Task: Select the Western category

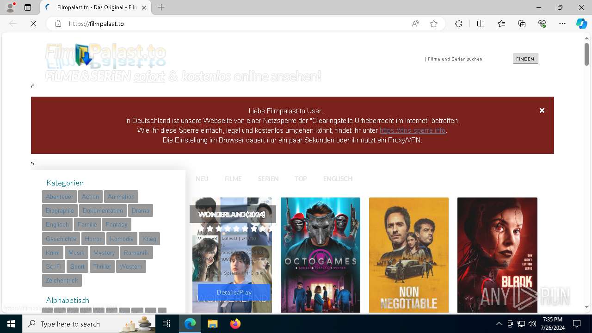Action: [131, 266]
